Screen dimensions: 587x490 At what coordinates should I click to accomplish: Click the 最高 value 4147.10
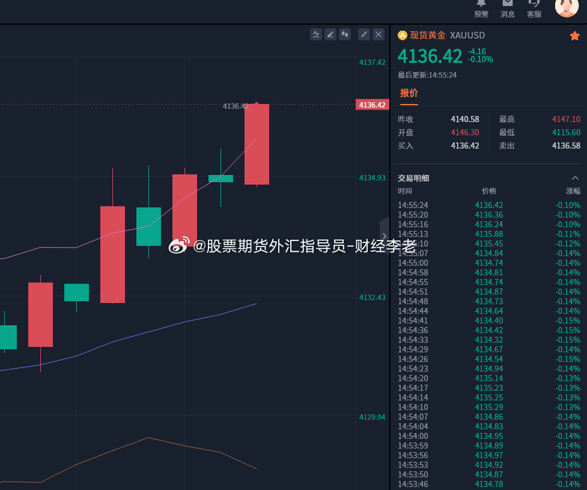tap(566, 119)
